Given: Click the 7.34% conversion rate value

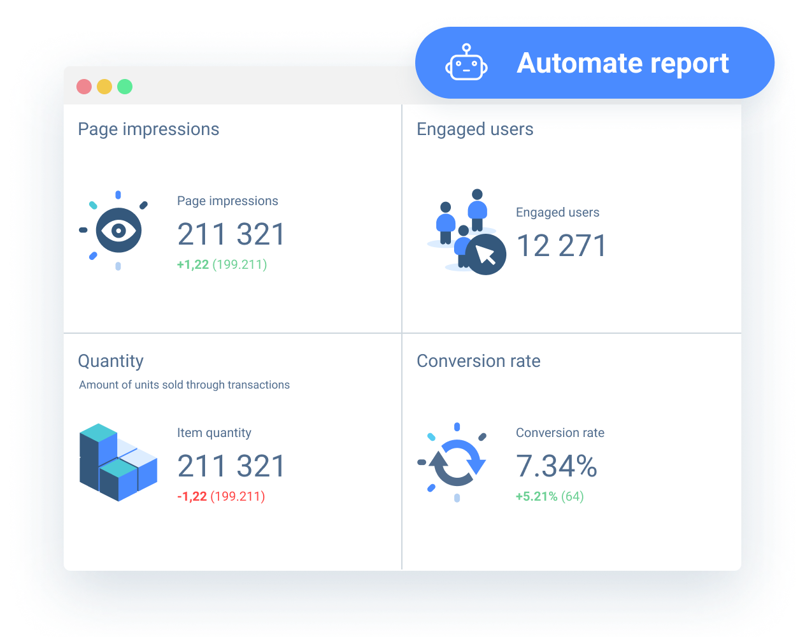Looking at the screenshot, I should click(556, 466).
